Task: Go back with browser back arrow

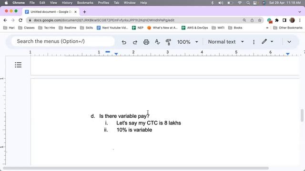Action: coord(5,20)
